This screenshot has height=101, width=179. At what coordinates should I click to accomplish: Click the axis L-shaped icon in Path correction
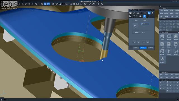142,13
